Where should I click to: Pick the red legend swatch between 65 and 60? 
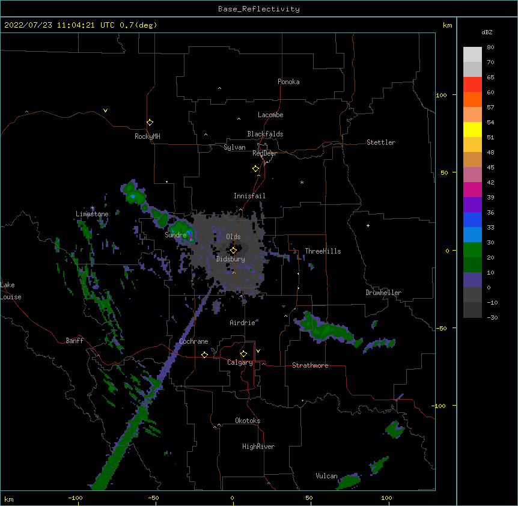click(x=472, y=85)
